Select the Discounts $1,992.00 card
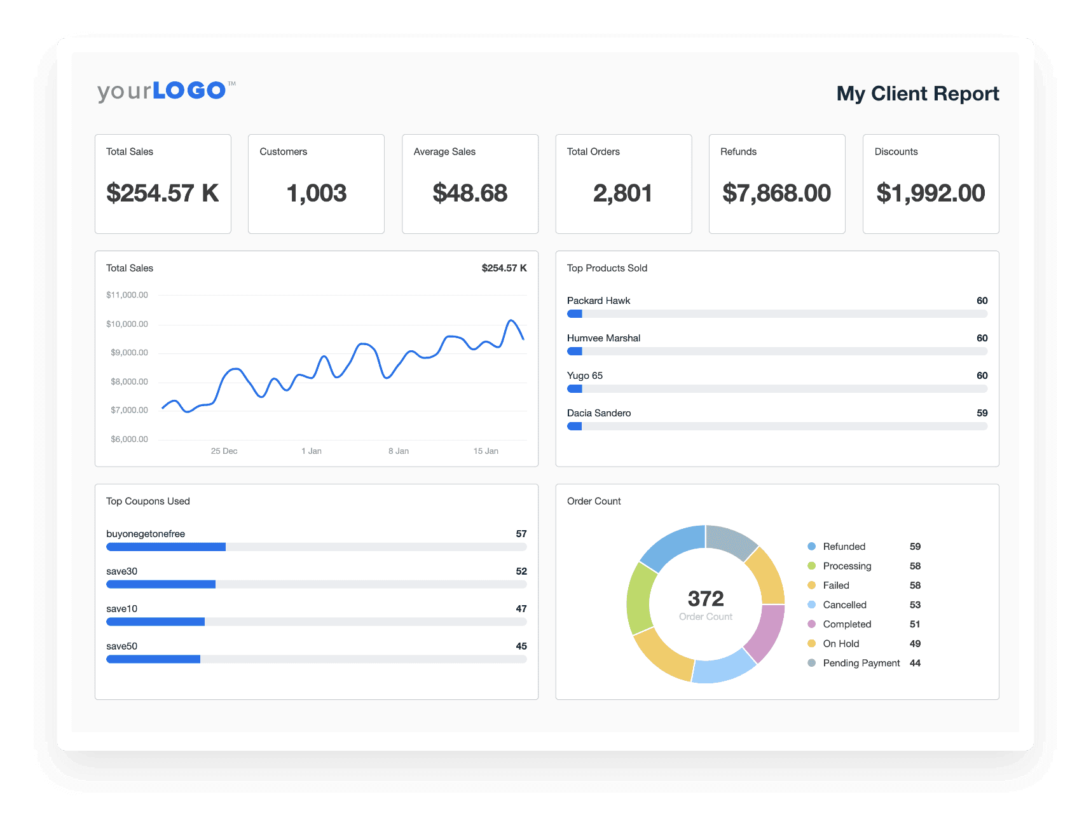The width and height of the screenshot is (1091, 827). (x=930, y=184)
